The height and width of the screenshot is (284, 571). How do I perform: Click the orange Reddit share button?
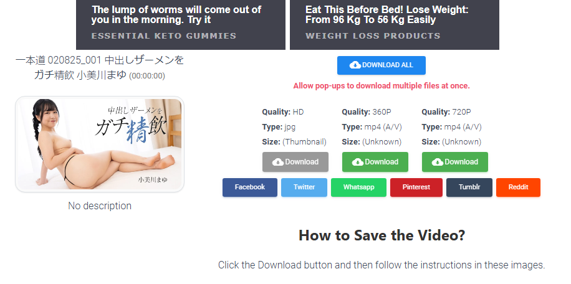tap(518, 187)
